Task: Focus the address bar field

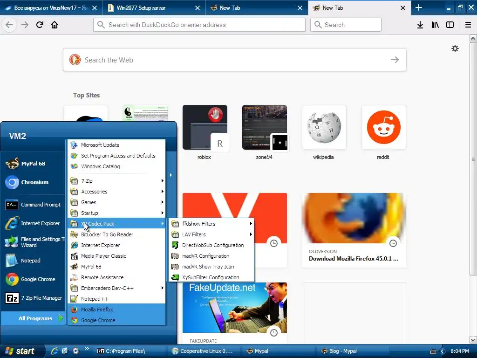Action: (x=199, y=25)
